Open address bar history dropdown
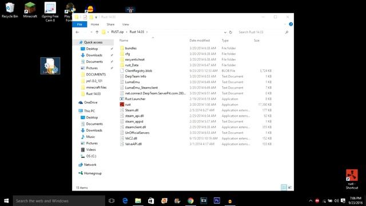Screen dimensions: 366x206 (x=225, y=32)
